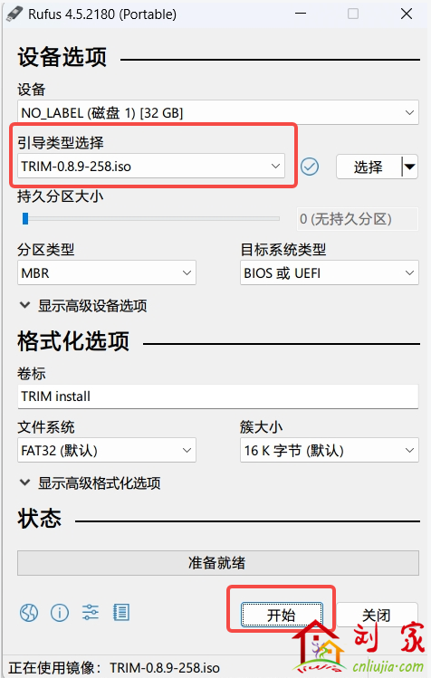Click the 选择 select image button

click(369, 167)
